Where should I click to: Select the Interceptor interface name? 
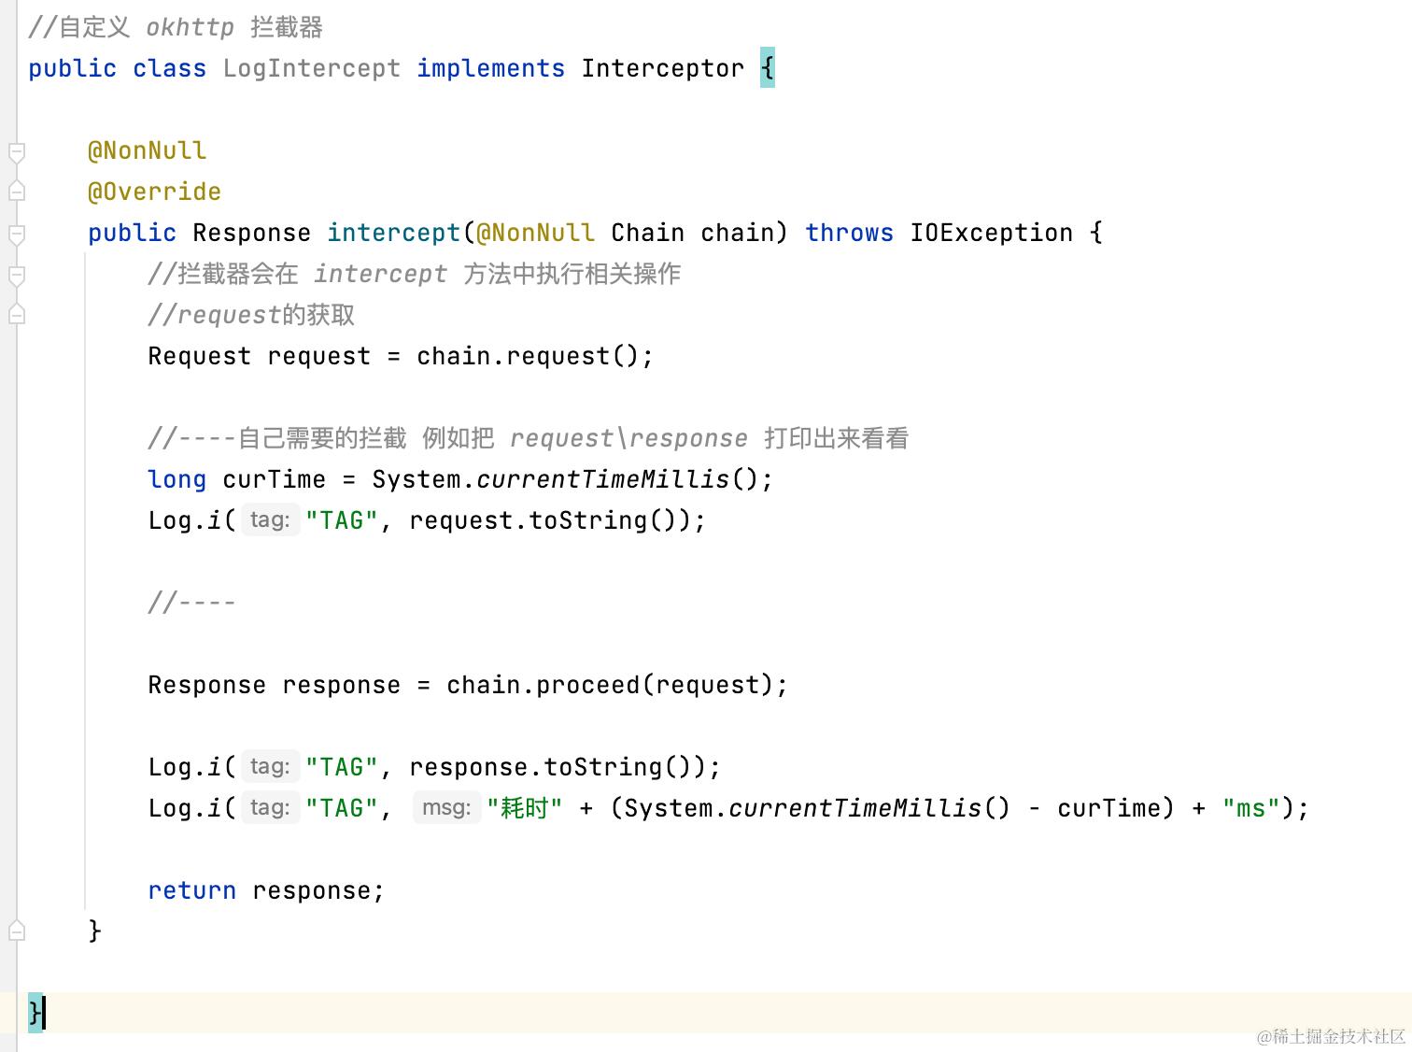tap(663, 67)
